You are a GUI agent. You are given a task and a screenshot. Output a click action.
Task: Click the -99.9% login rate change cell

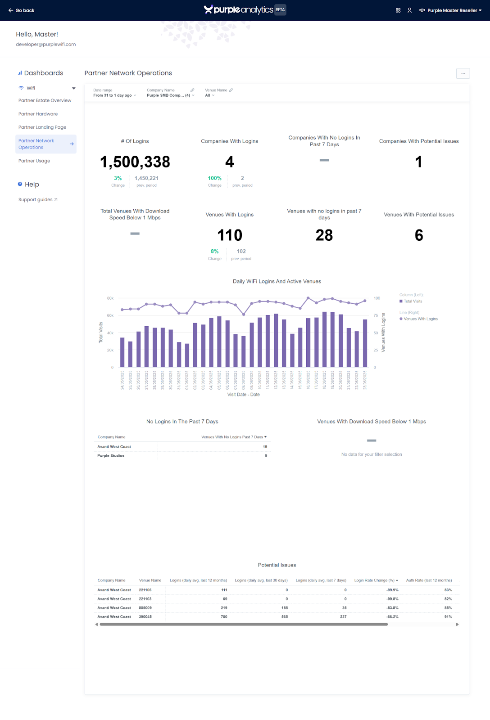coord(392,590)
